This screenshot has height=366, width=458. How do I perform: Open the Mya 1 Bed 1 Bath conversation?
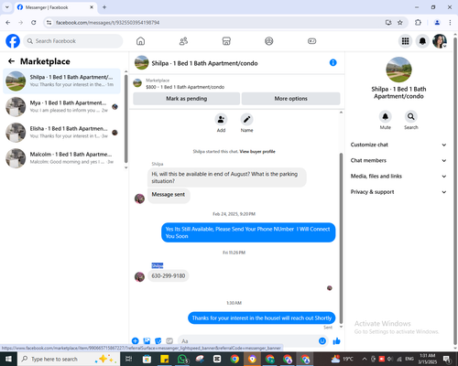61,107
